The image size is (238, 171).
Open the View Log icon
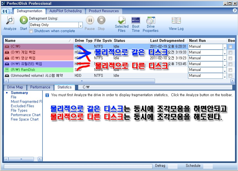(x=176, y=21)
